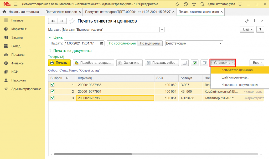Click the Подобрать товары button
Viewport: 269px width, 159px height.
coord(93,63)
